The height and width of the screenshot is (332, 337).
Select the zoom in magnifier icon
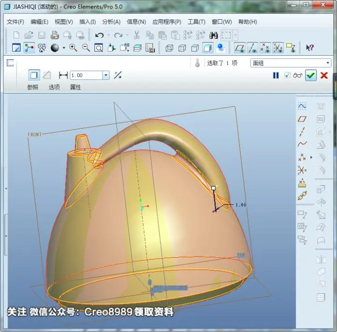point(73,48)
